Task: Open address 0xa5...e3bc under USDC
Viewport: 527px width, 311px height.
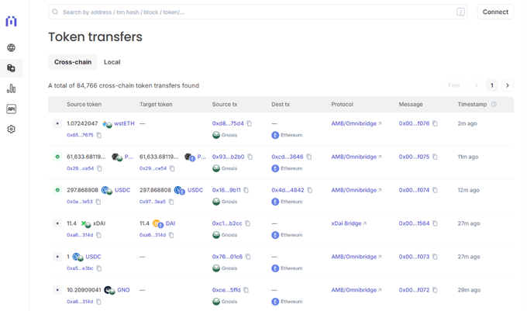Action: [x=80, y=268]
